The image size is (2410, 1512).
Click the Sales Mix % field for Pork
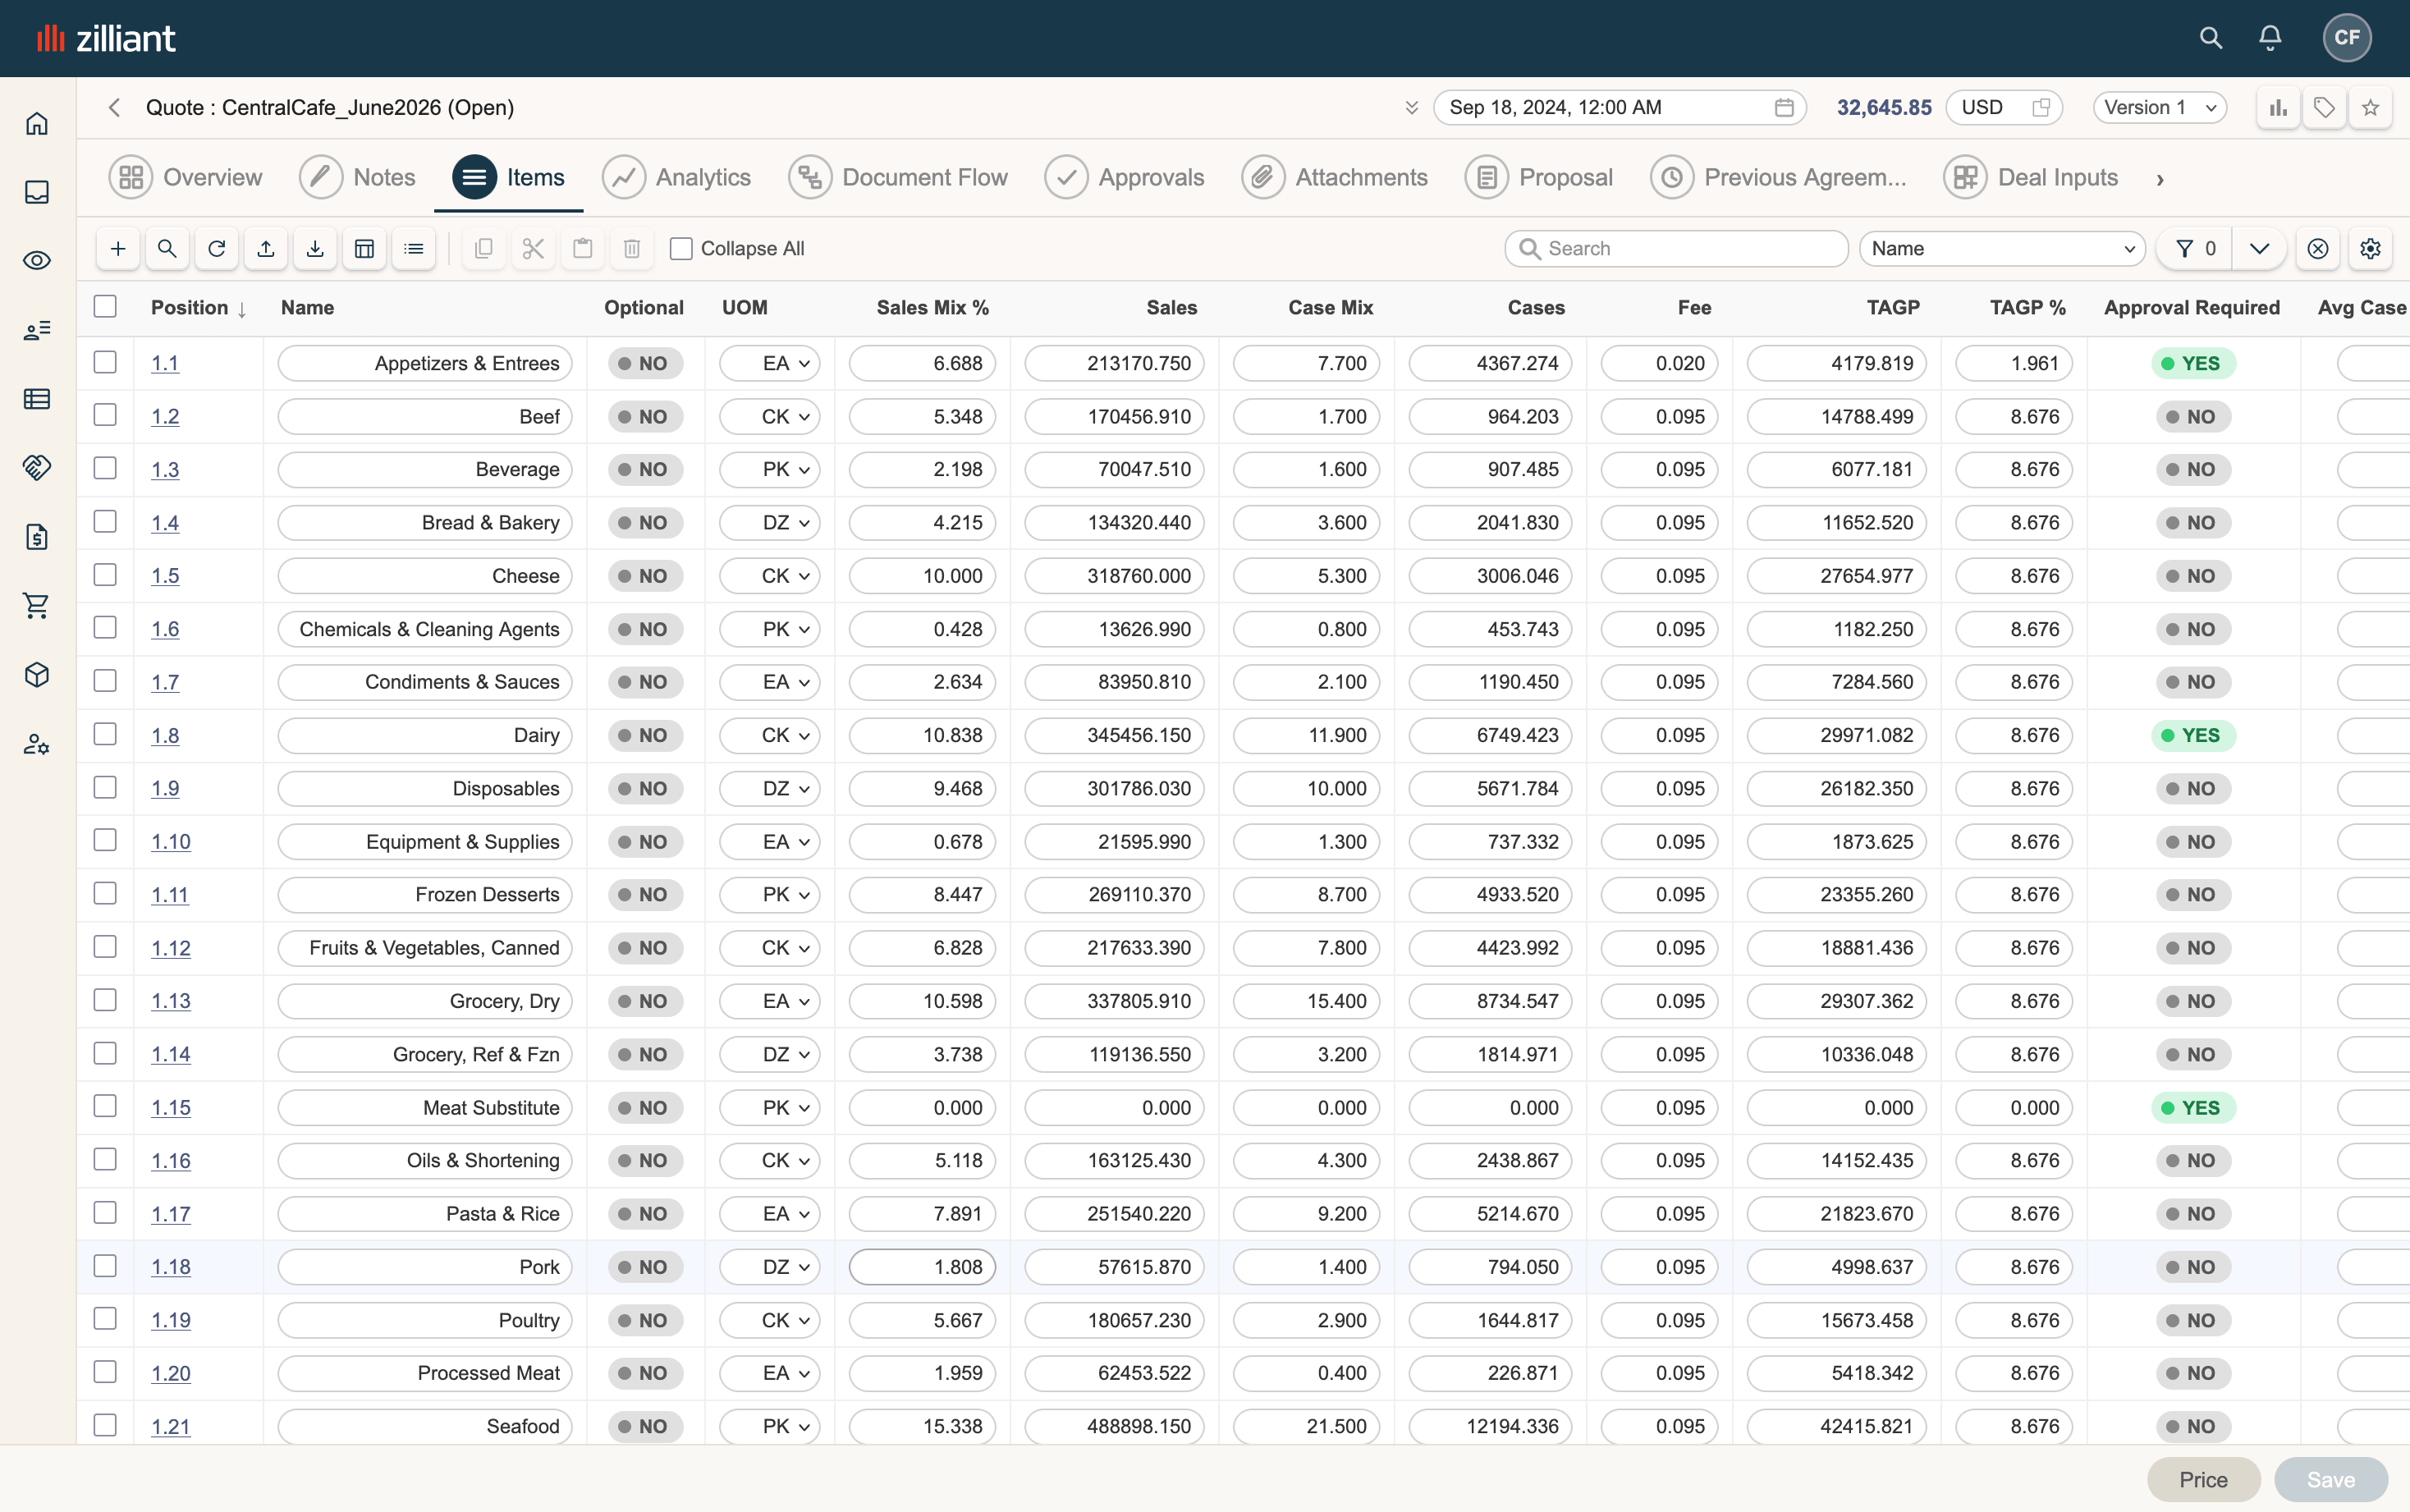point(922,1267)
